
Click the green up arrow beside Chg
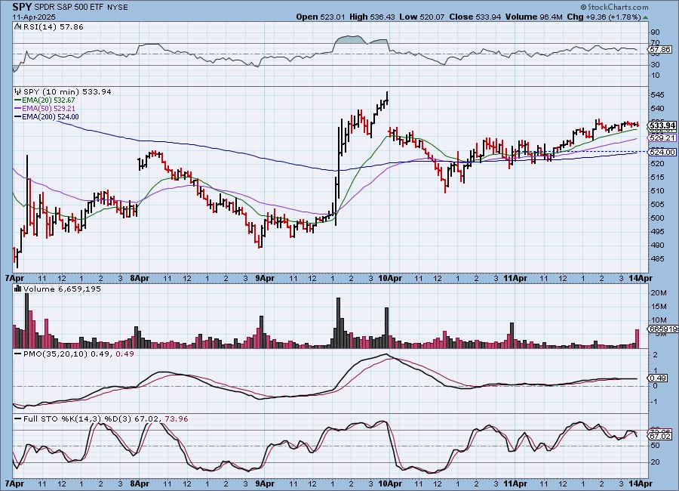pyautogui.click(x=645, y=17)
